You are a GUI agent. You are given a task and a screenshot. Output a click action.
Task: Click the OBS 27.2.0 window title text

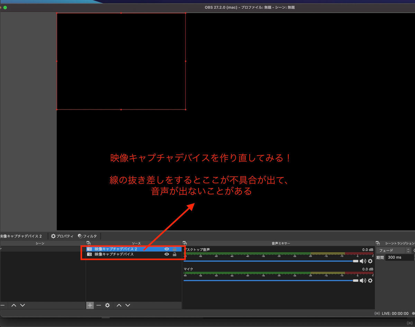(250, 7)
